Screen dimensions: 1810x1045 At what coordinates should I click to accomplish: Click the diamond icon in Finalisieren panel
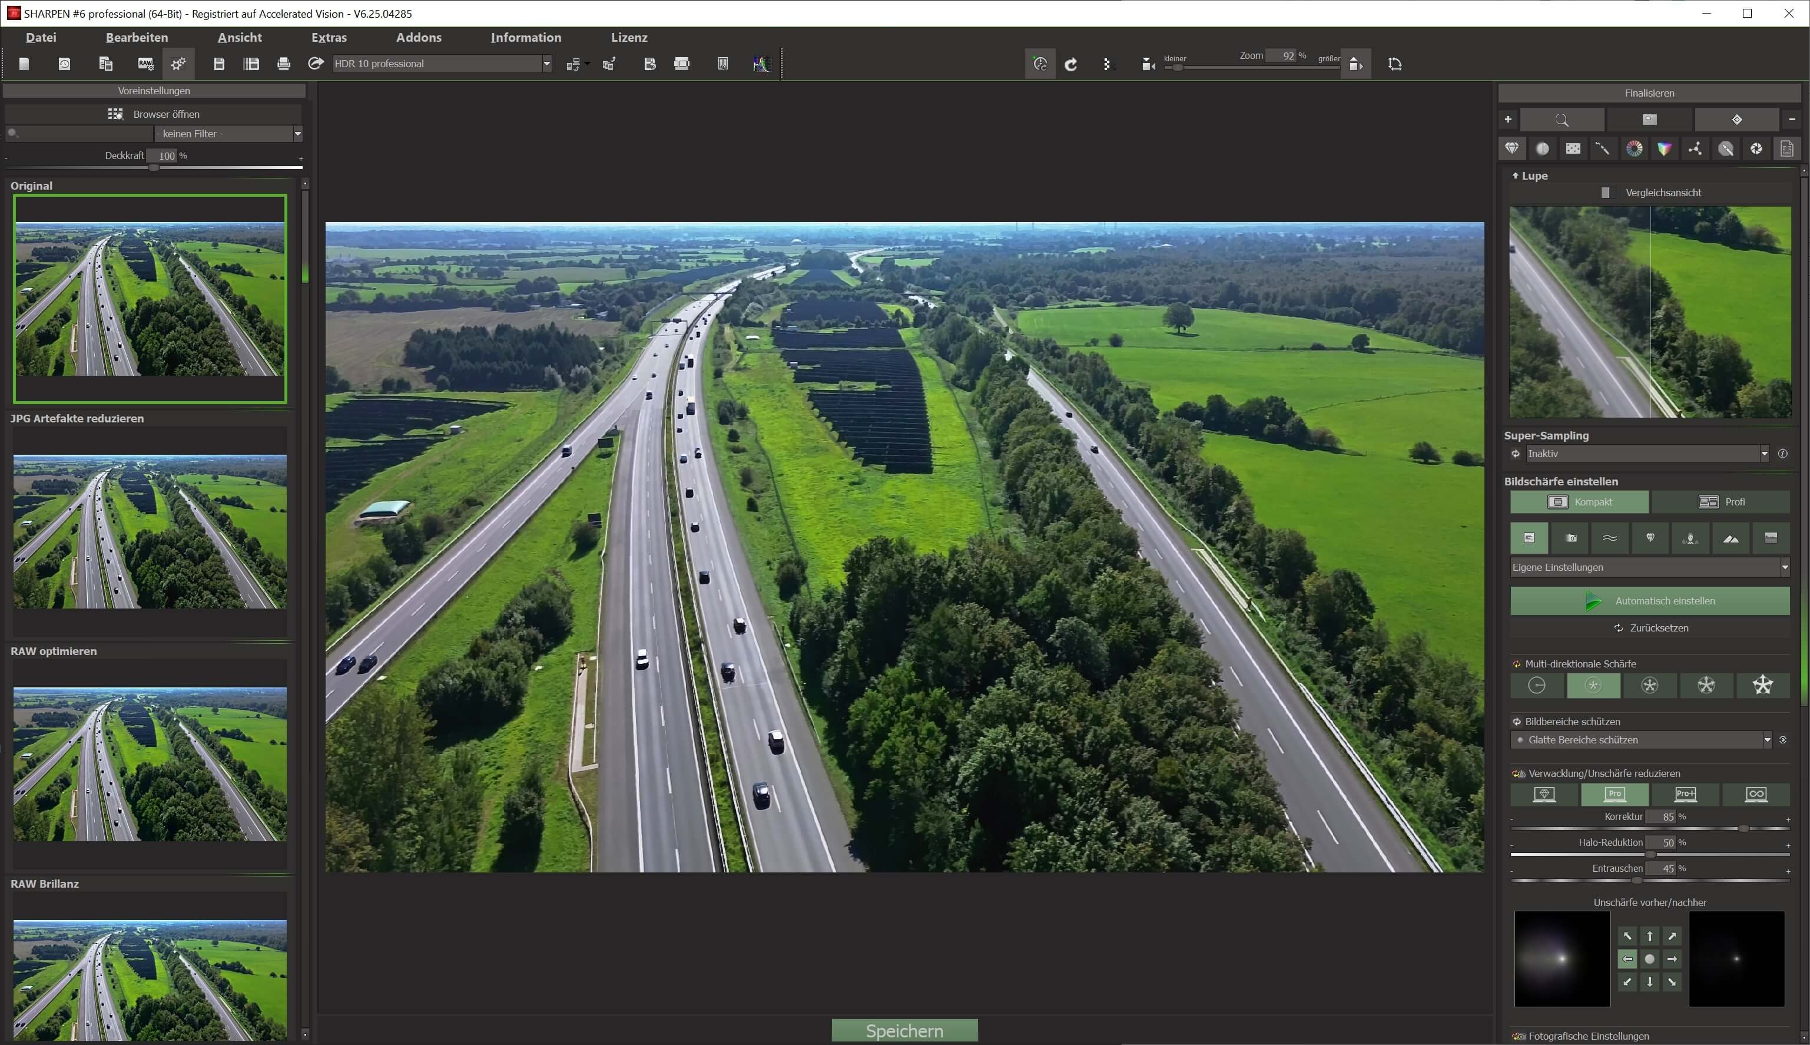(1736, 119)
